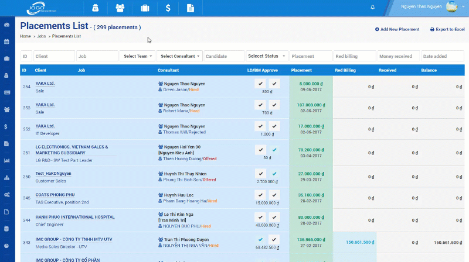
Task: Open the document text icon in left sidebar
Action: tap(6, 144)
